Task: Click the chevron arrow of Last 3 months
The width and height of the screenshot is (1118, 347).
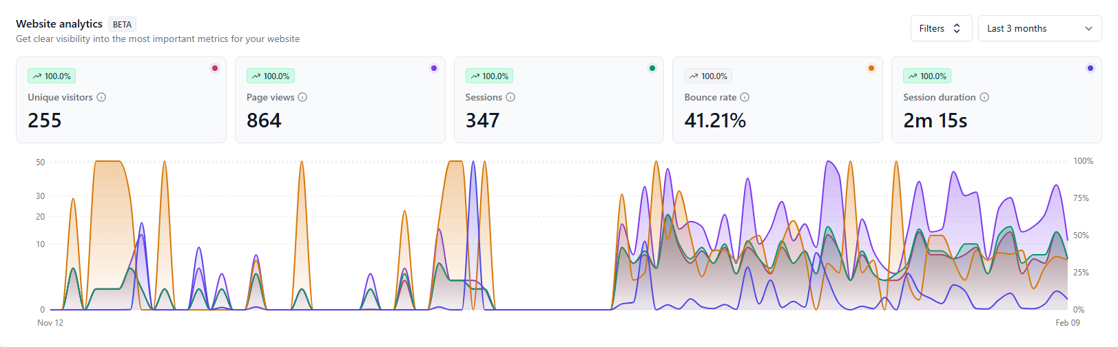Action: [x=1088, y=28]
